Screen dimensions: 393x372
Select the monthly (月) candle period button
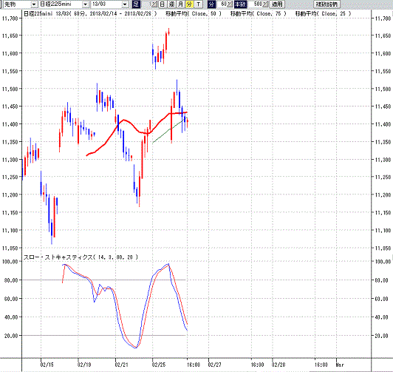[180, 4]
